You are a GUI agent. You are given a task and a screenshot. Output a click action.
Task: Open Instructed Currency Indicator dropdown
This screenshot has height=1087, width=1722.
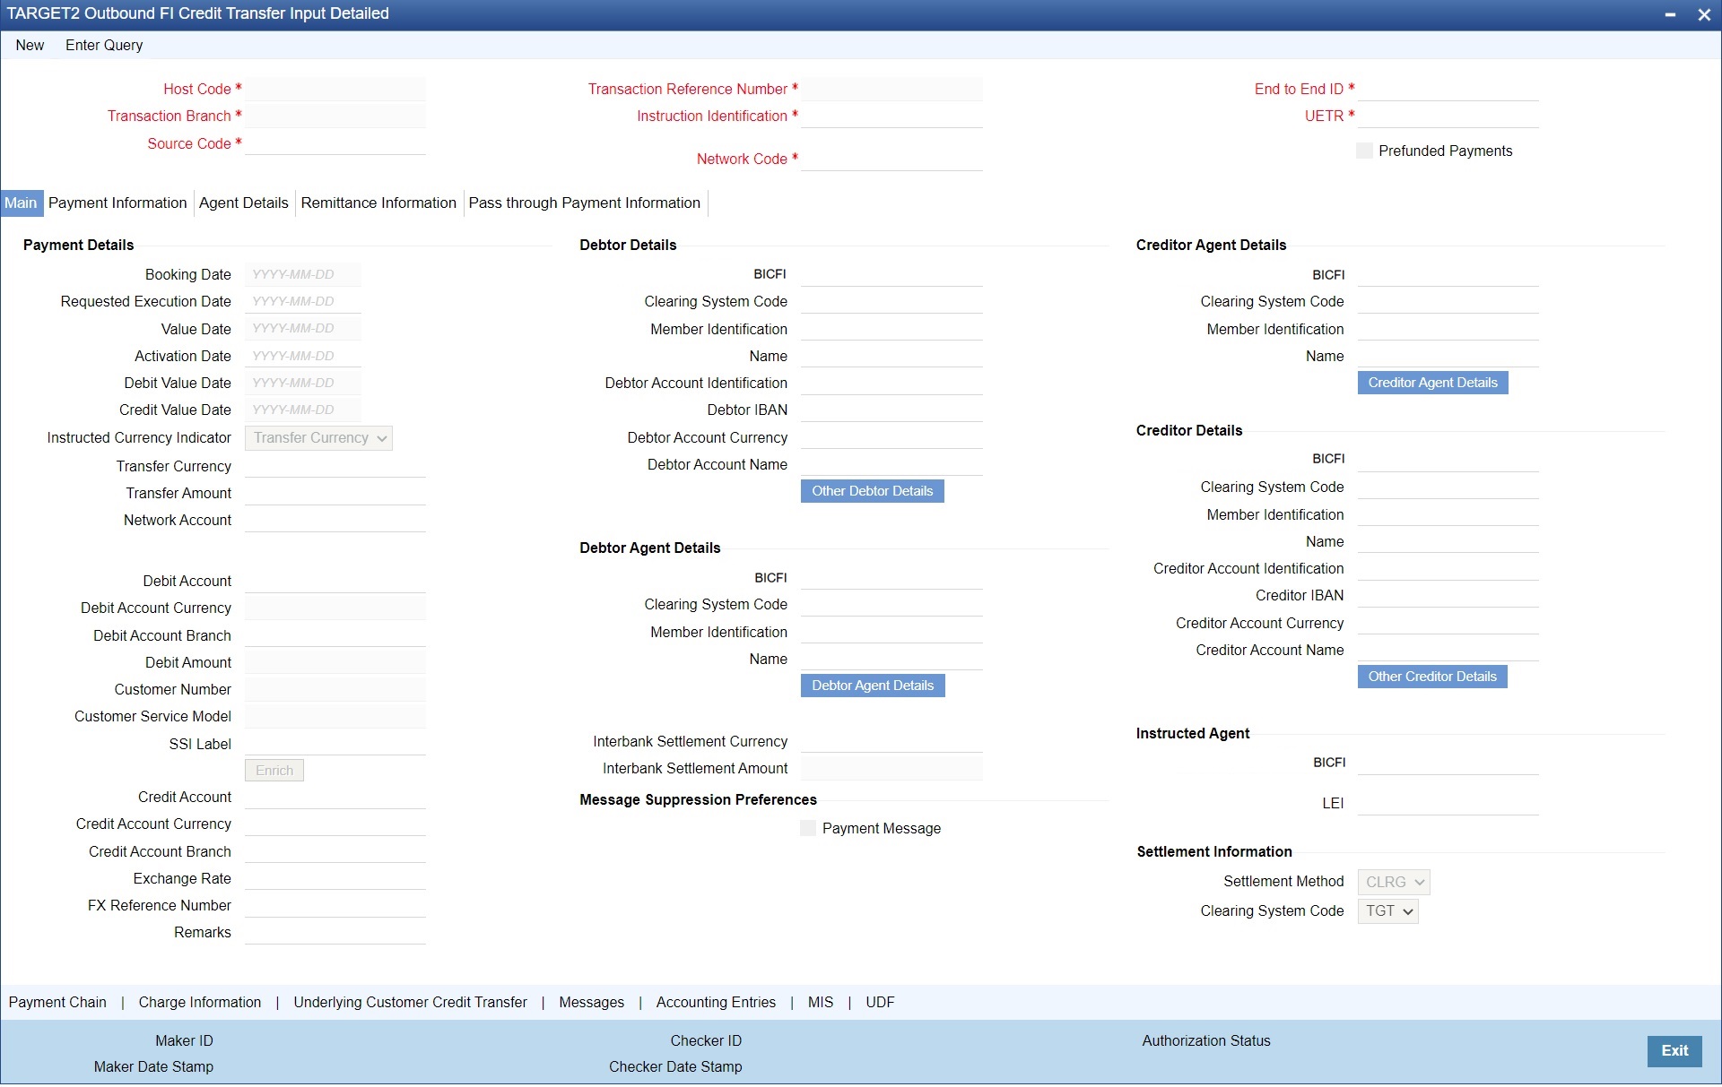[x=318, y=438]
